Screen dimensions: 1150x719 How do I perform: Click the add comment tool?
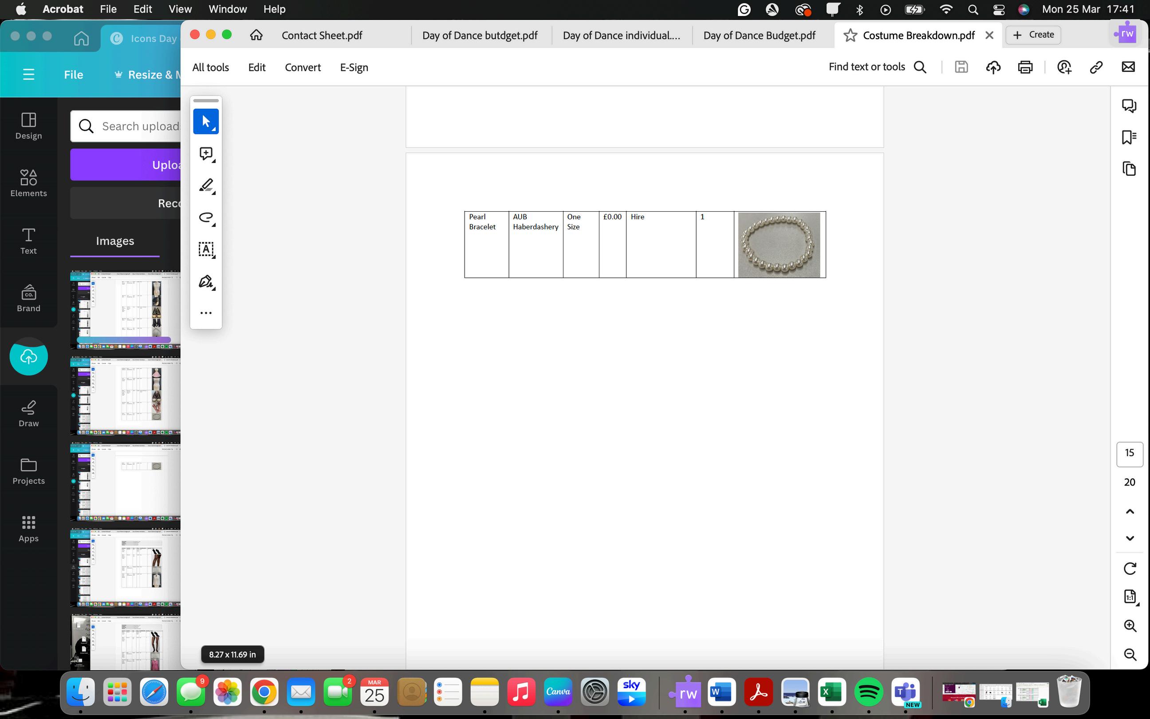(206, 154)
